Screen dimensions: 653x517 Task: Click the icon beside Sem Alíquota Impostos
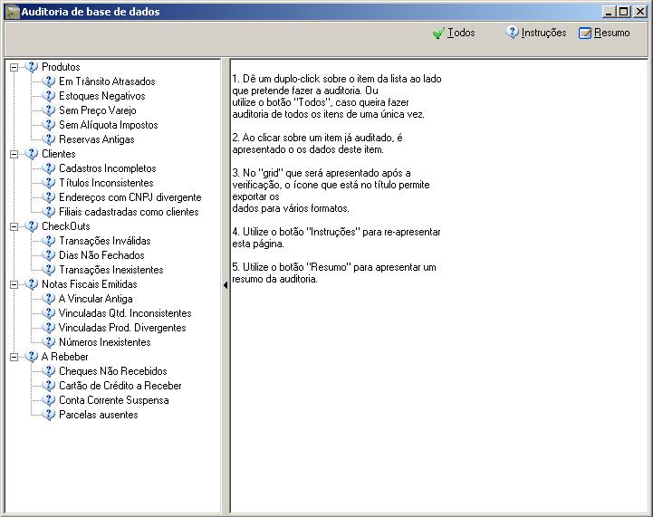point(48,125)
